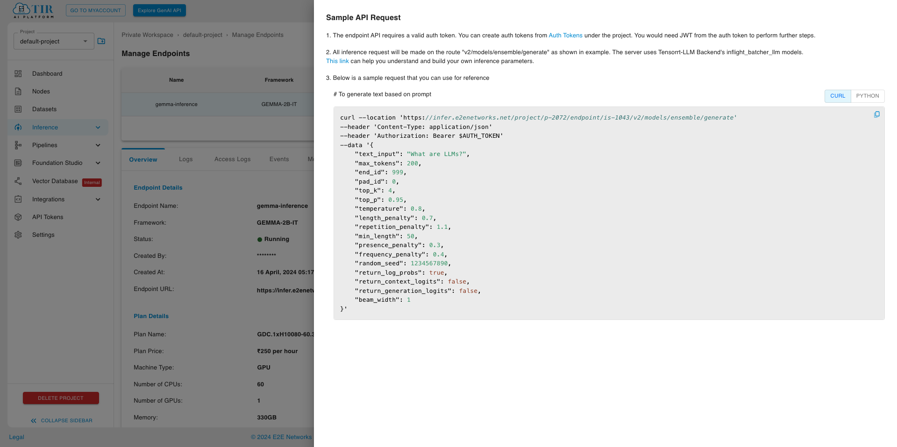Image resolution: width=897 pixels, height=447 pixels.
Task: Click the API Tokens sidebar icon
Action: coord(18,217)
